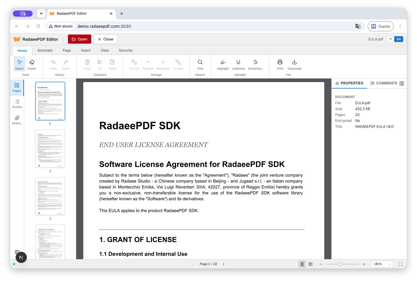Click the red Open button
This screenshot has width=417, height=281.
(79, 39)
